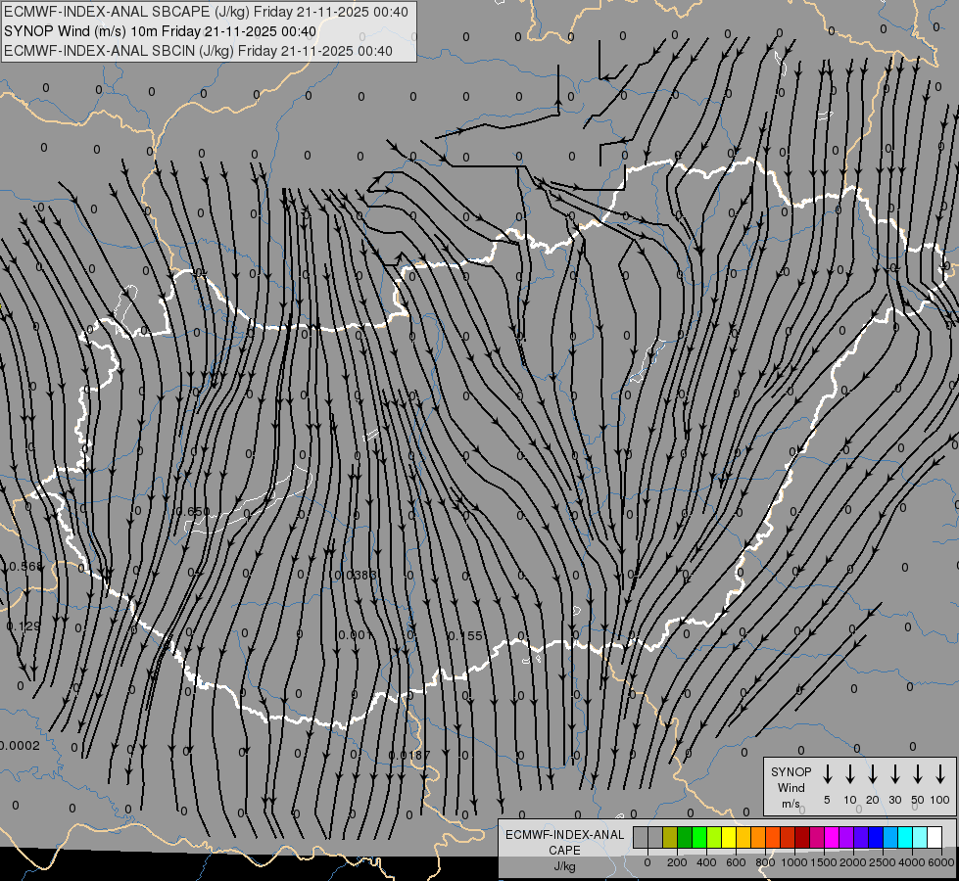Image resolution: width=959 pixels, height=881 pixels.
Task: Click the 0.0187 value near bottom
Action: [x=408, y=755]
